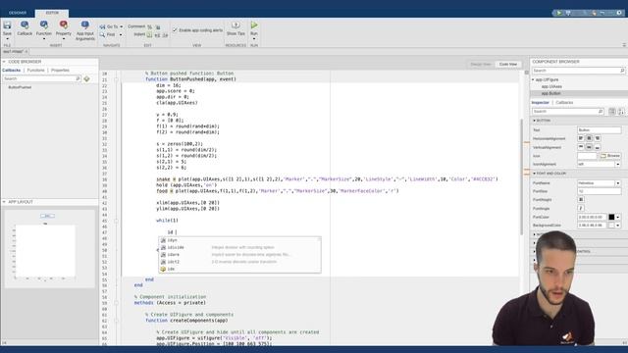The height and width of the screenshot is (353, 628).
Task: Set horizontal alignment to center
Action: (x=589, y=138)
